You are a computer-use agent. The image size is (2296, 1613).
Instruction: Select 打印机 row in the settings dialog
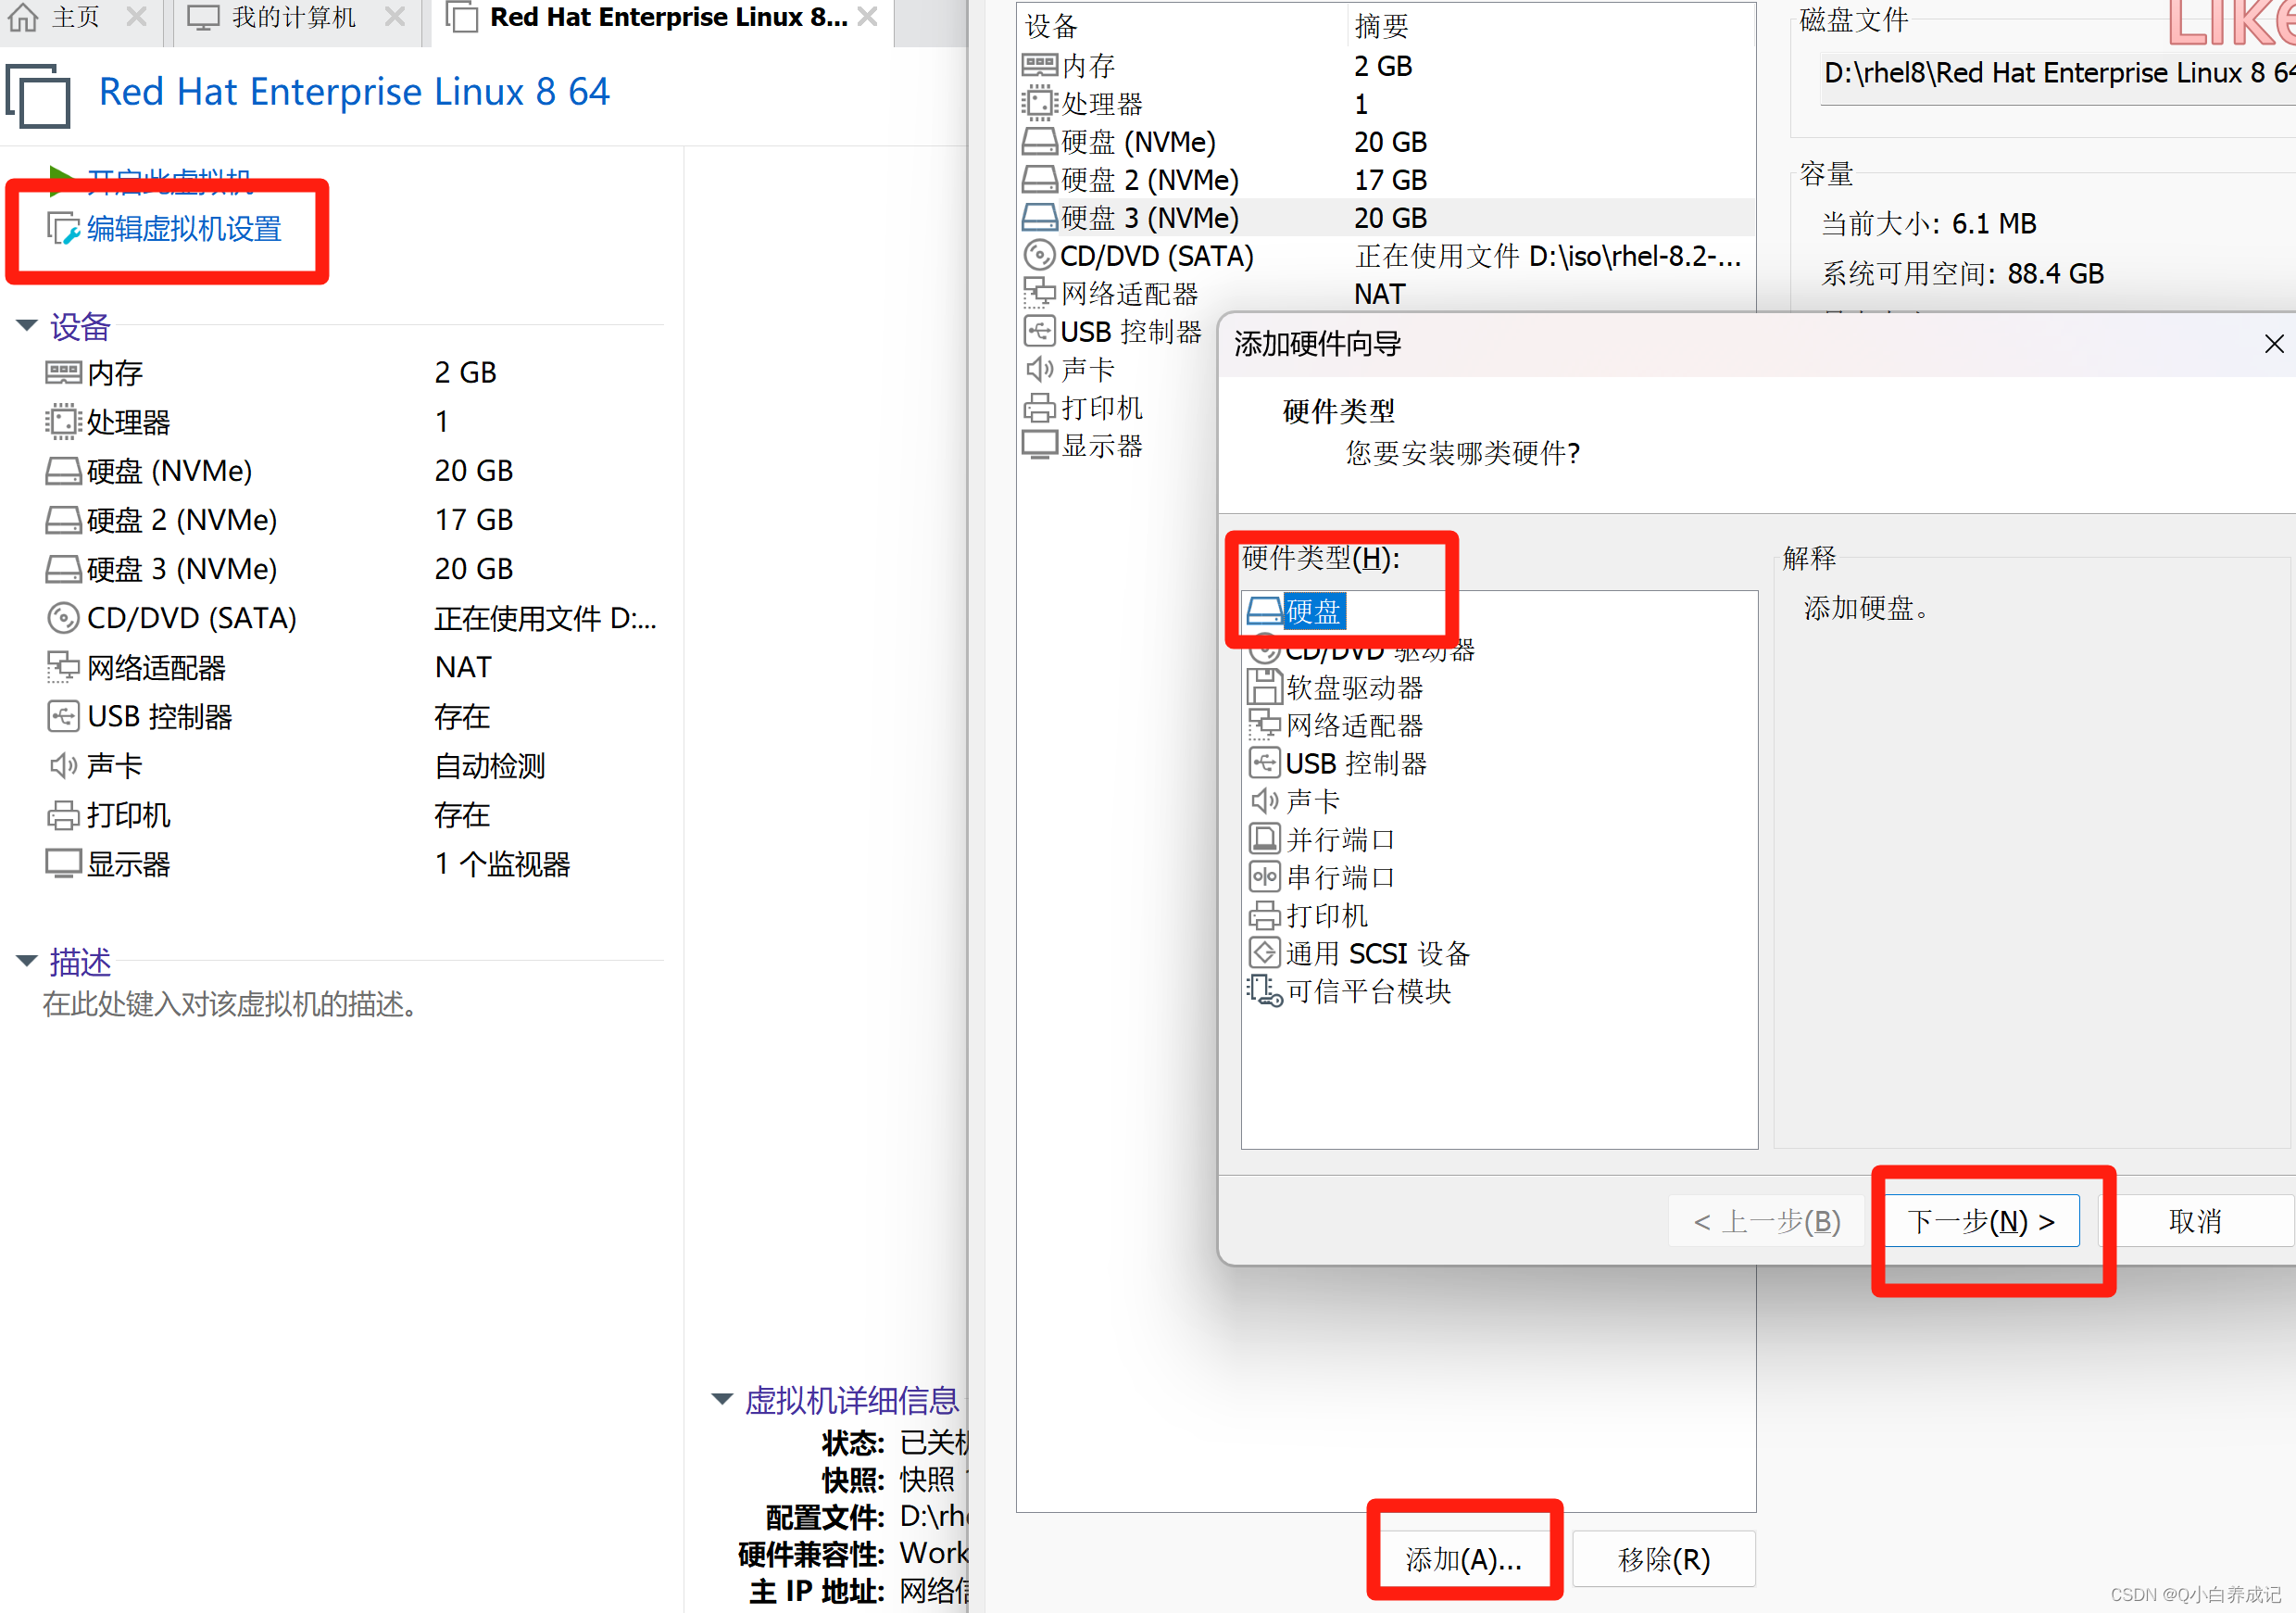coord(1116,408)
